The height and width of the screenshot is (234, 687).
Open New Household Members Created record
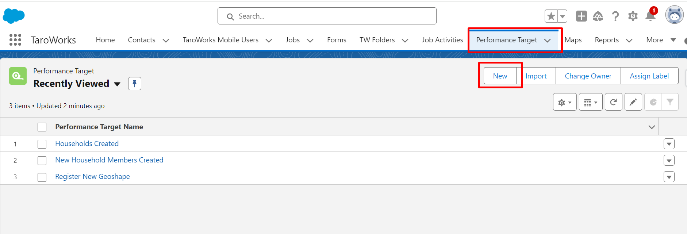coord(109,160)
